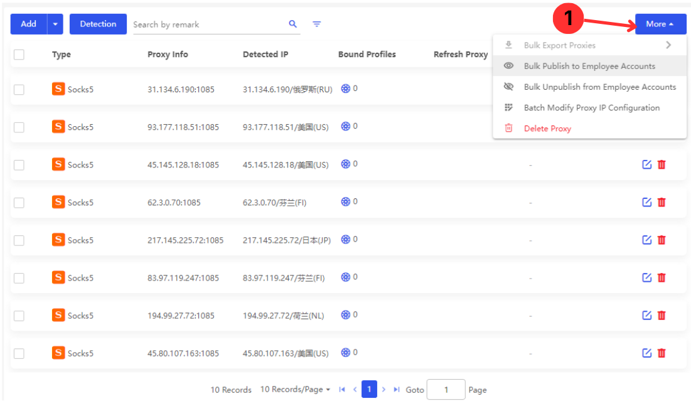Delete the 45.145.128.18 proxy via trash icon
This screenshot has height=406, width=691.
662,164
